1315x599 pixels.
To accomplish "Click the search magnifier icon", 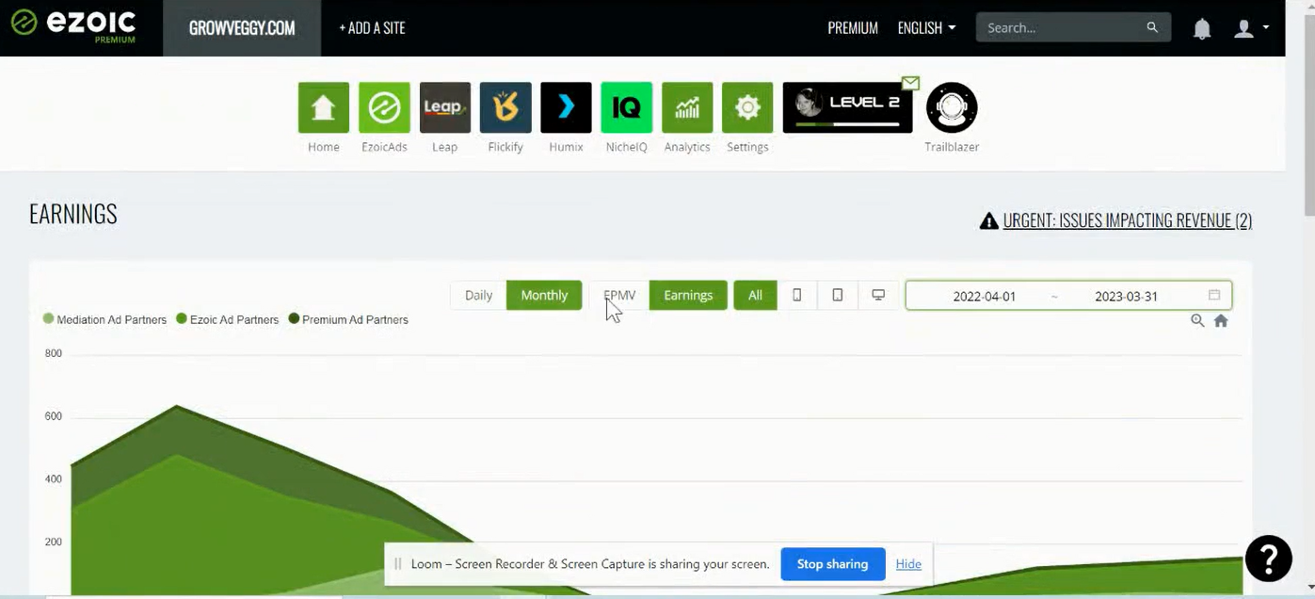I will coord(1152,27).
